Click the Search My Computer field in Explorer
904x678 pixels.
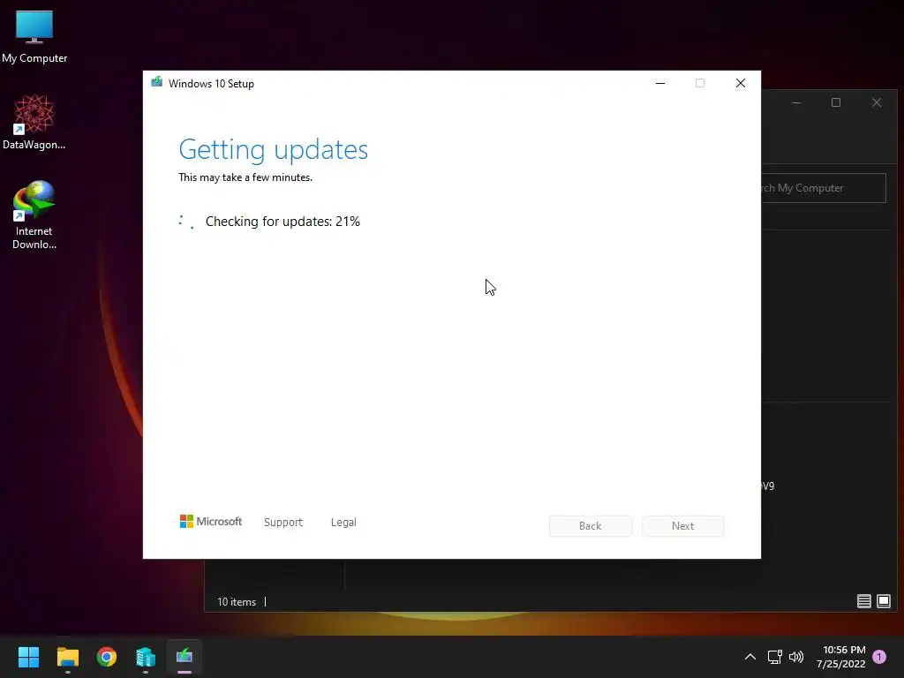click(x=824, y=188)
